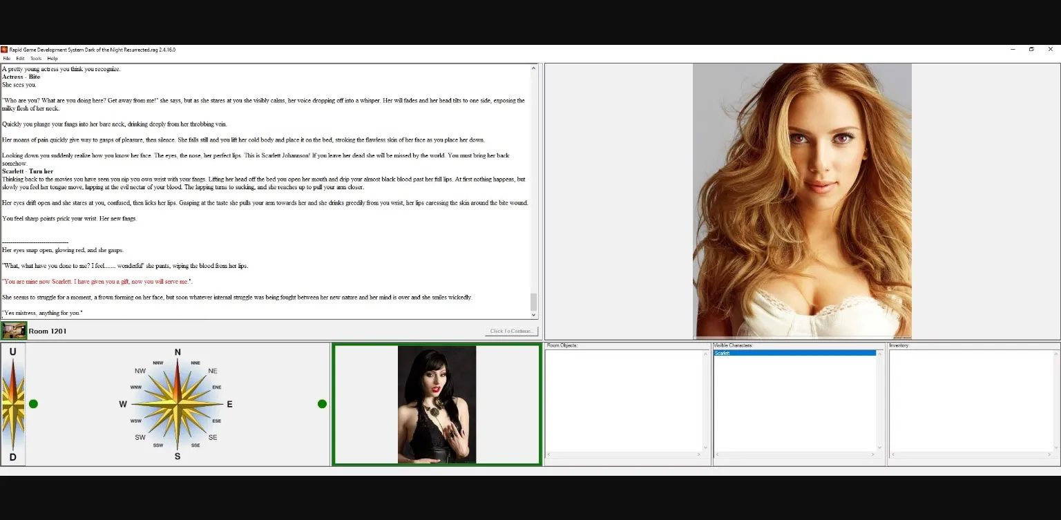Click the player portrait in green frame

coord(437,405)
